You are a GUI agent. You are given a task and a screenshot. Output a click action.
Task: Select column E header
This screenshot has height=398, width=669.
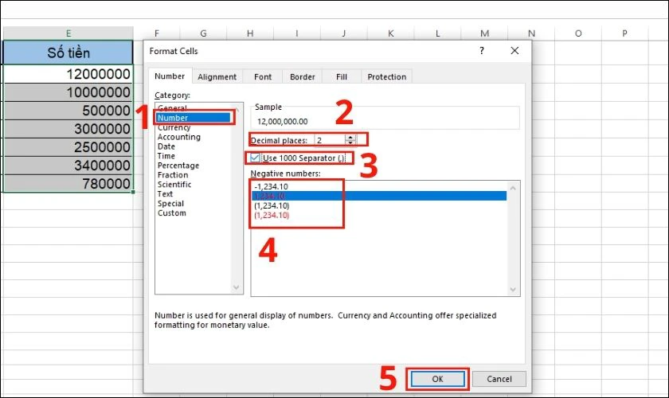pos(68,33)
